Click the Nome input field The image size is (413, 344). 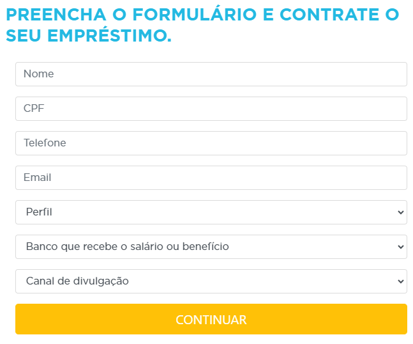pyautogui.click(x=211, y=74)
